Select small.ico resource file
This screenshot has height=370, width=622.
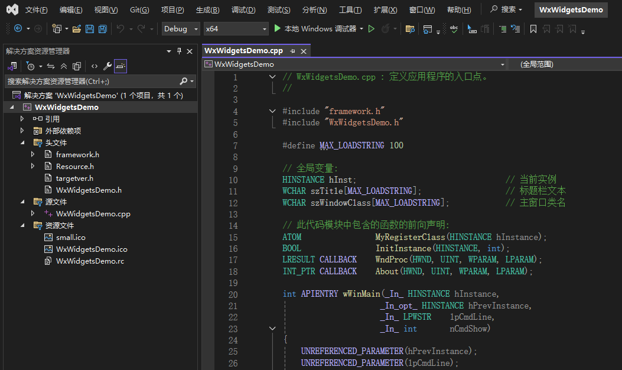coord(71,238)
